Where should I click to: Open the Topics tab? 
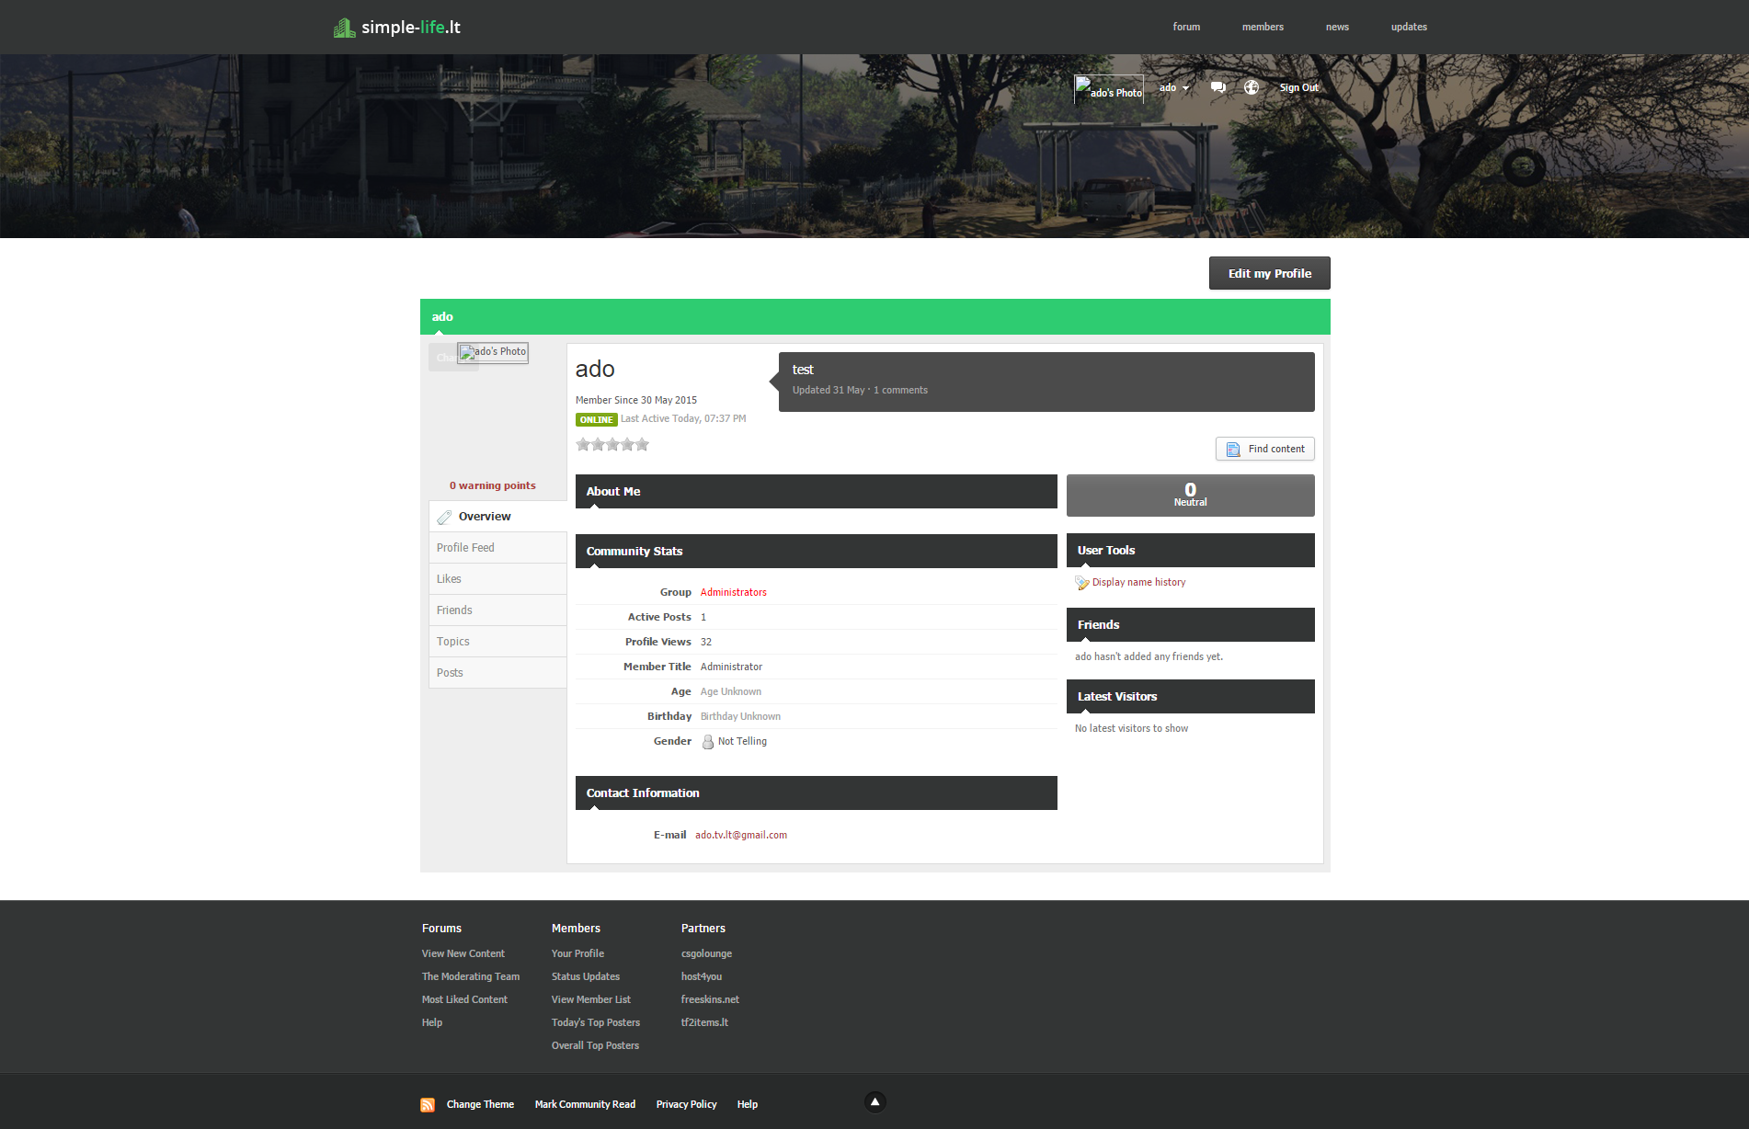453,642
